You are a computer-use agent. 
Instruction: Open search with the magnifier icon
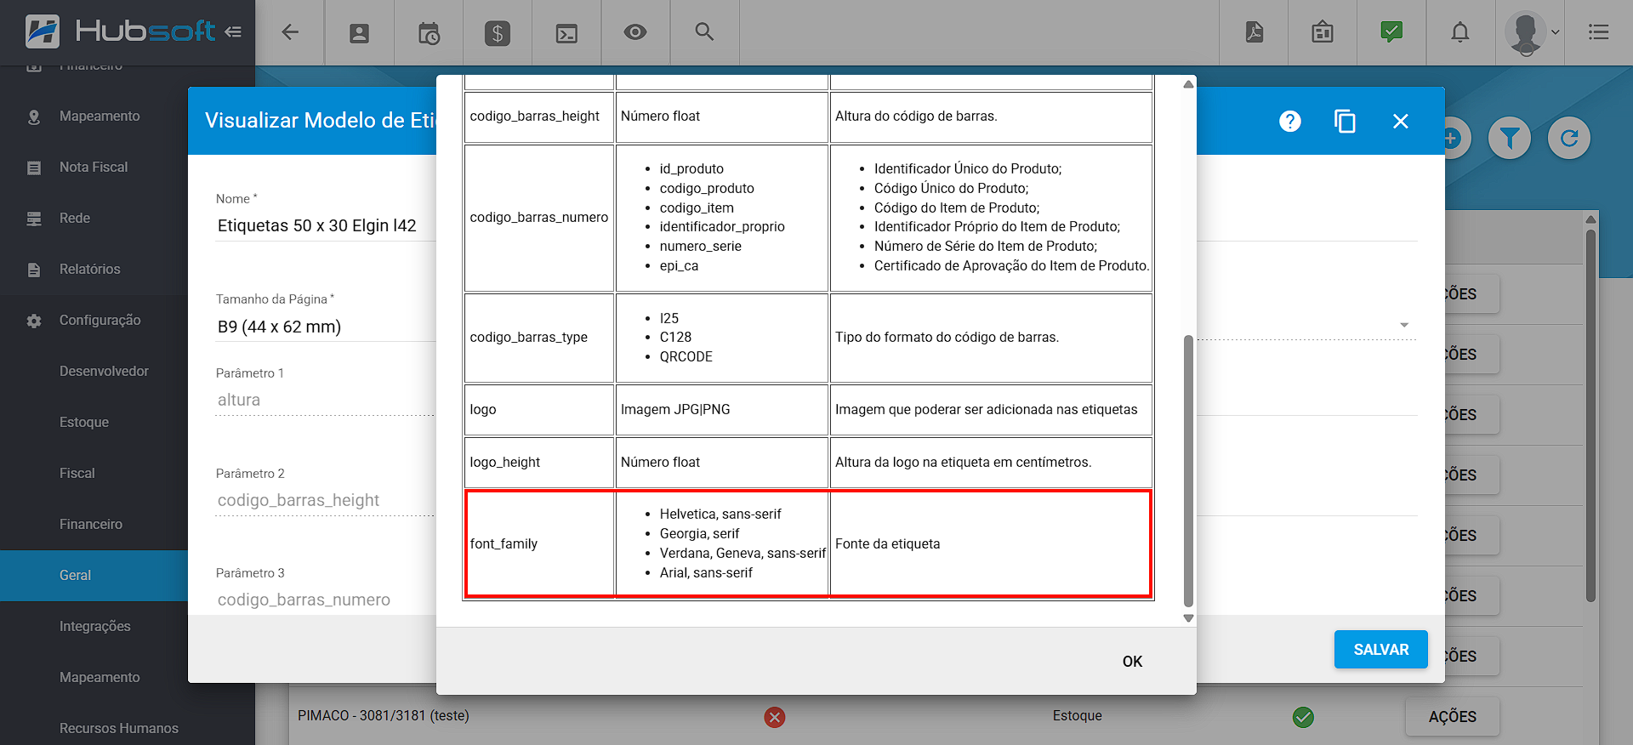tap(704, 32)
